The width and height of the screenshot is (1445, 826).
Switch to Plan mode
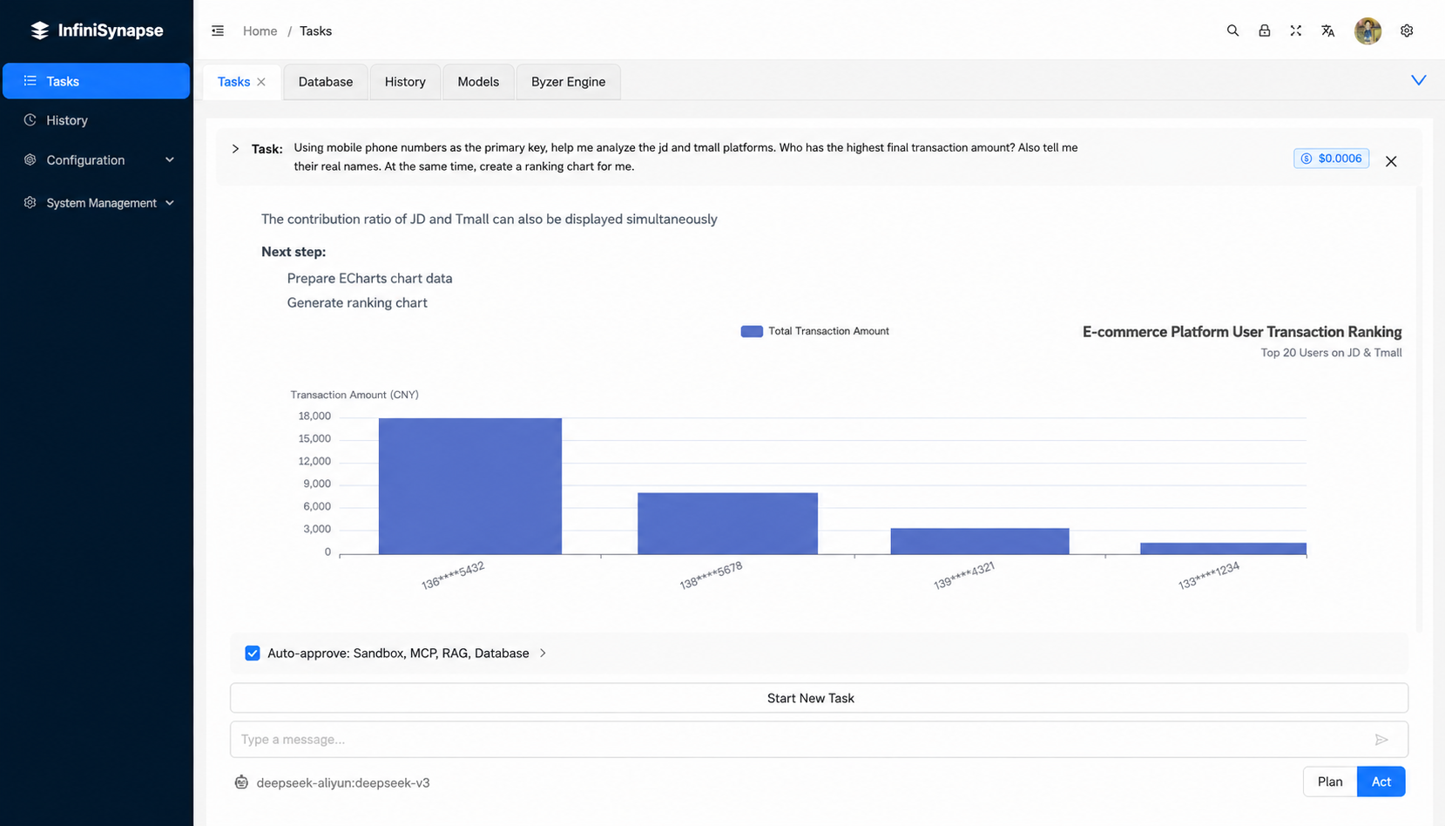tap(1330, 782)
